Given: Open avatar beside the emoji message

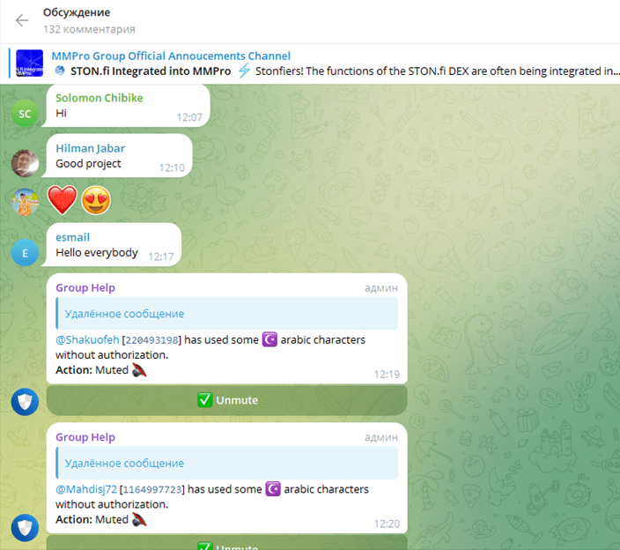Looking at the screenshot, I should click(25, 202).
